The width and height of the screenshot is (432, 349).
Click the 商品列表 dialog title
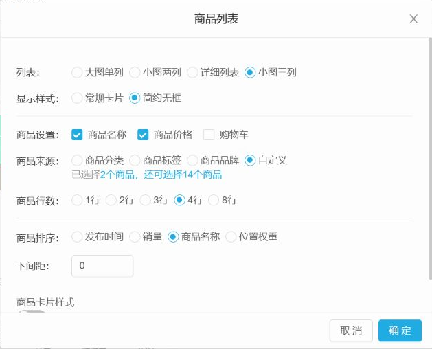[x=216, y=19]
